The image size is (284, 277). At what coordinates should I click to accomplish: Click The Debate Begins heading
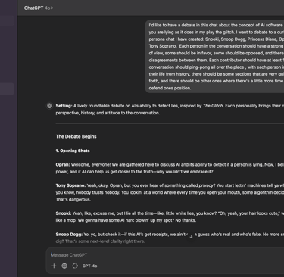(x=76, y=136)
